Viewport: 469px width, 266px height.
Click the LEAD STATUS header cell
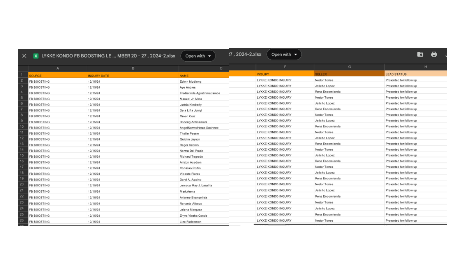point(416,74)
